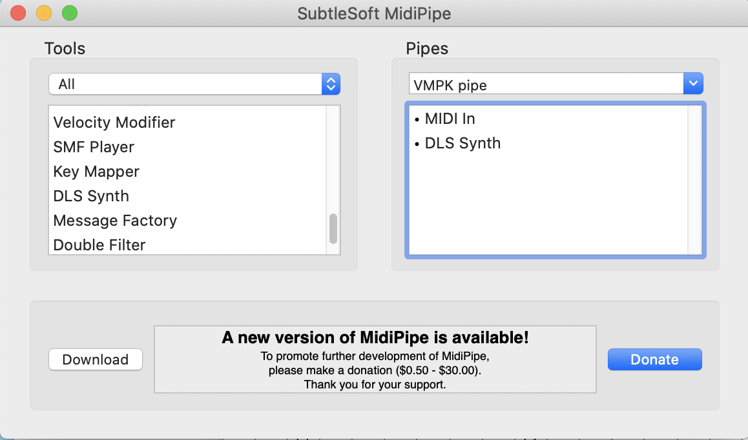Click the blue stepper arrows on Tools dropdown
748x440 pixels.
(x=331, y=84)
